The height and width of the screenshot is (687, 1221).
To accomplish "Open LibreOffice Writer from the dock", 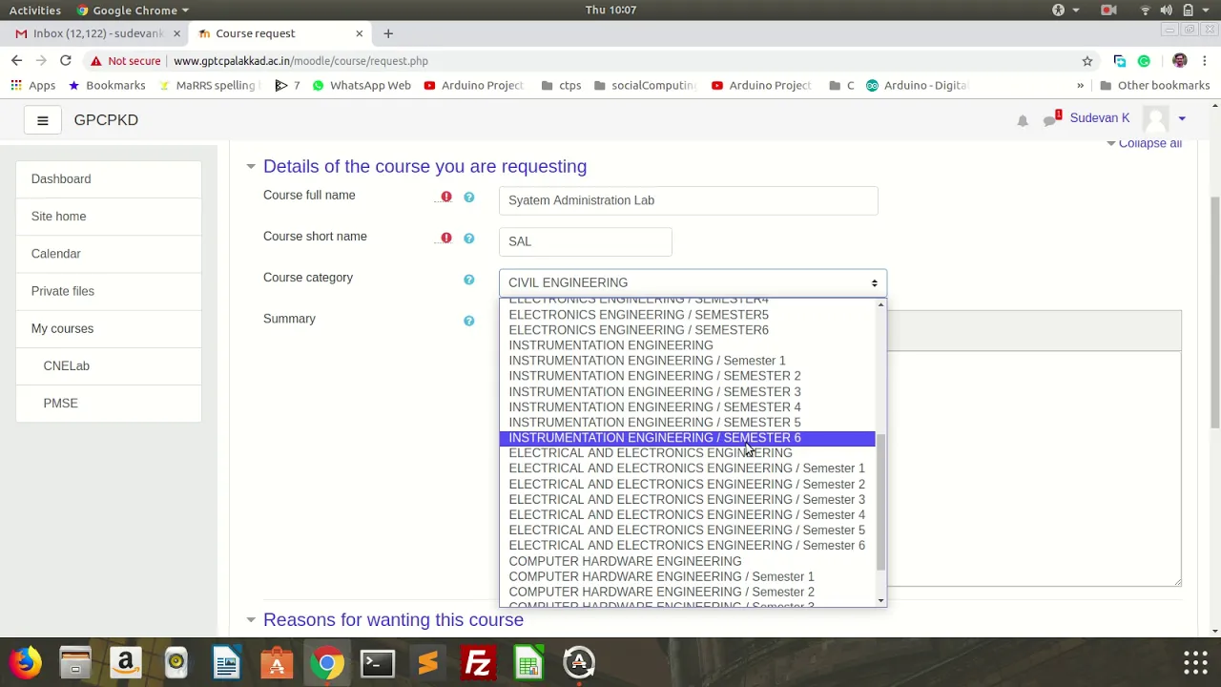I will 226,662.
